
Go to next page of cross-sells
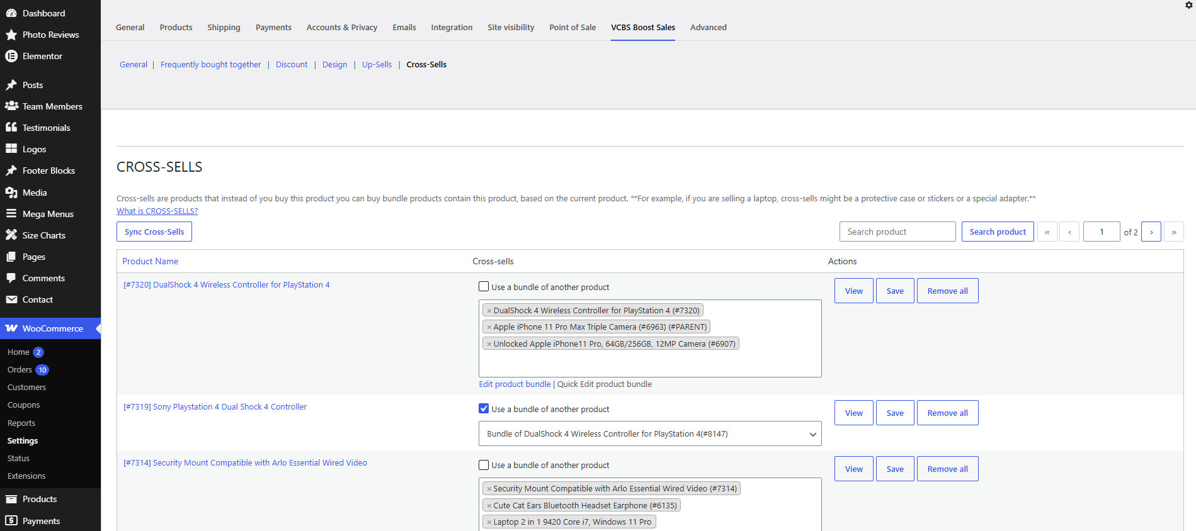(x=1151, y=232)
